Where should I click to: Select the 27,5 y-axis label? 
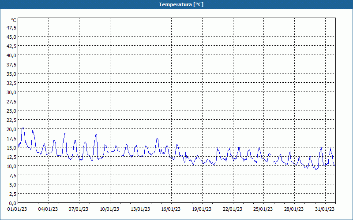point(12,102)
